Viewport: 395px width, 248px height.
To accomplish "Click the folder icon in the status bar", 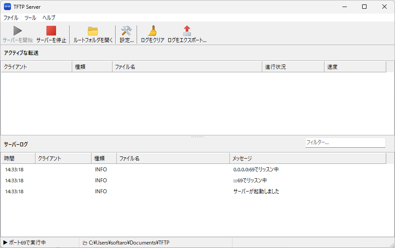I will coord(85,243).
